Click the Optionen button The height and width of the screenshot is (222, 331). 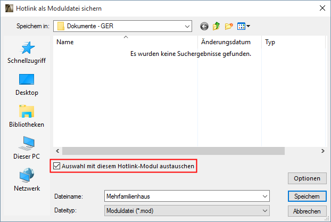coord(307,178)
